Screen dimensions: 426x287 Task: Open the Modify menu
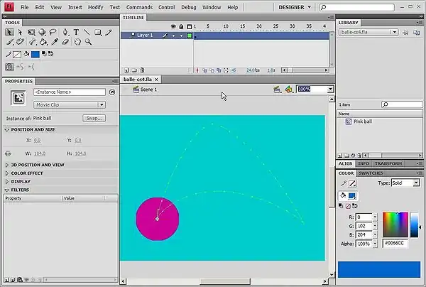[95, 7]
